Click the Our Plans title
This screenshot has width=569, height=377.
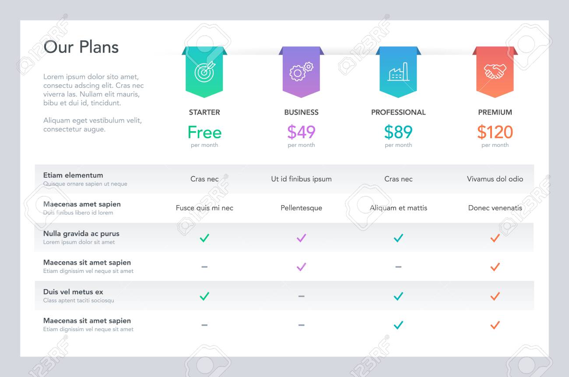(x=81, y=47)
